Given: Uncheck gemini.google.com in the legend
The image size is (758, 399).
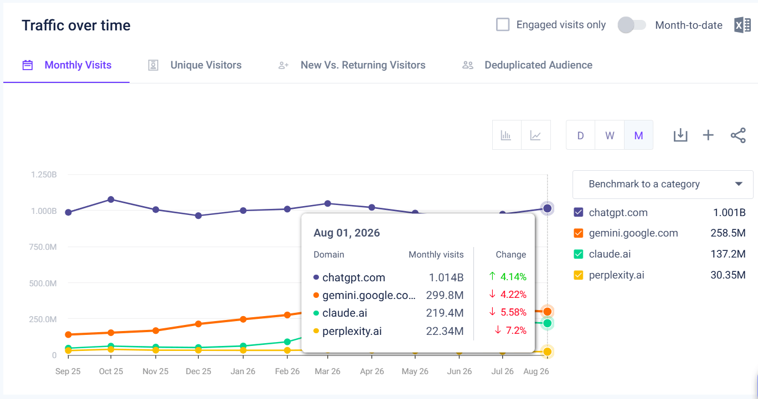Looking at the screenshot, I should (579, 233).
